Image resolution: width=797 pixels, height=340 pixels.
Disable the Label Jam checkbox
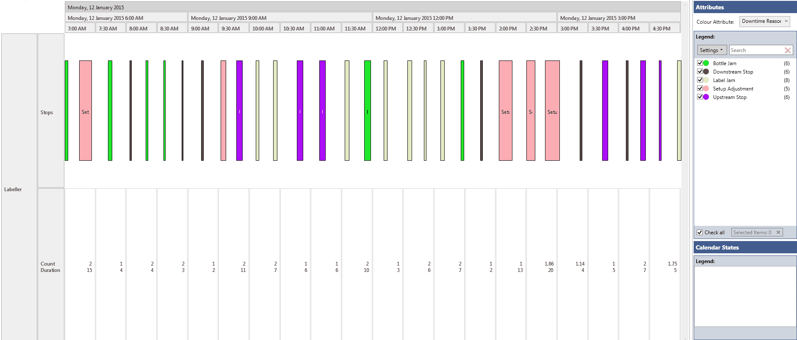click(700, 80)
